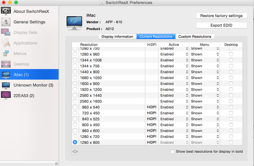Click the Desktop sidebar icon

(x=6, y=64)
